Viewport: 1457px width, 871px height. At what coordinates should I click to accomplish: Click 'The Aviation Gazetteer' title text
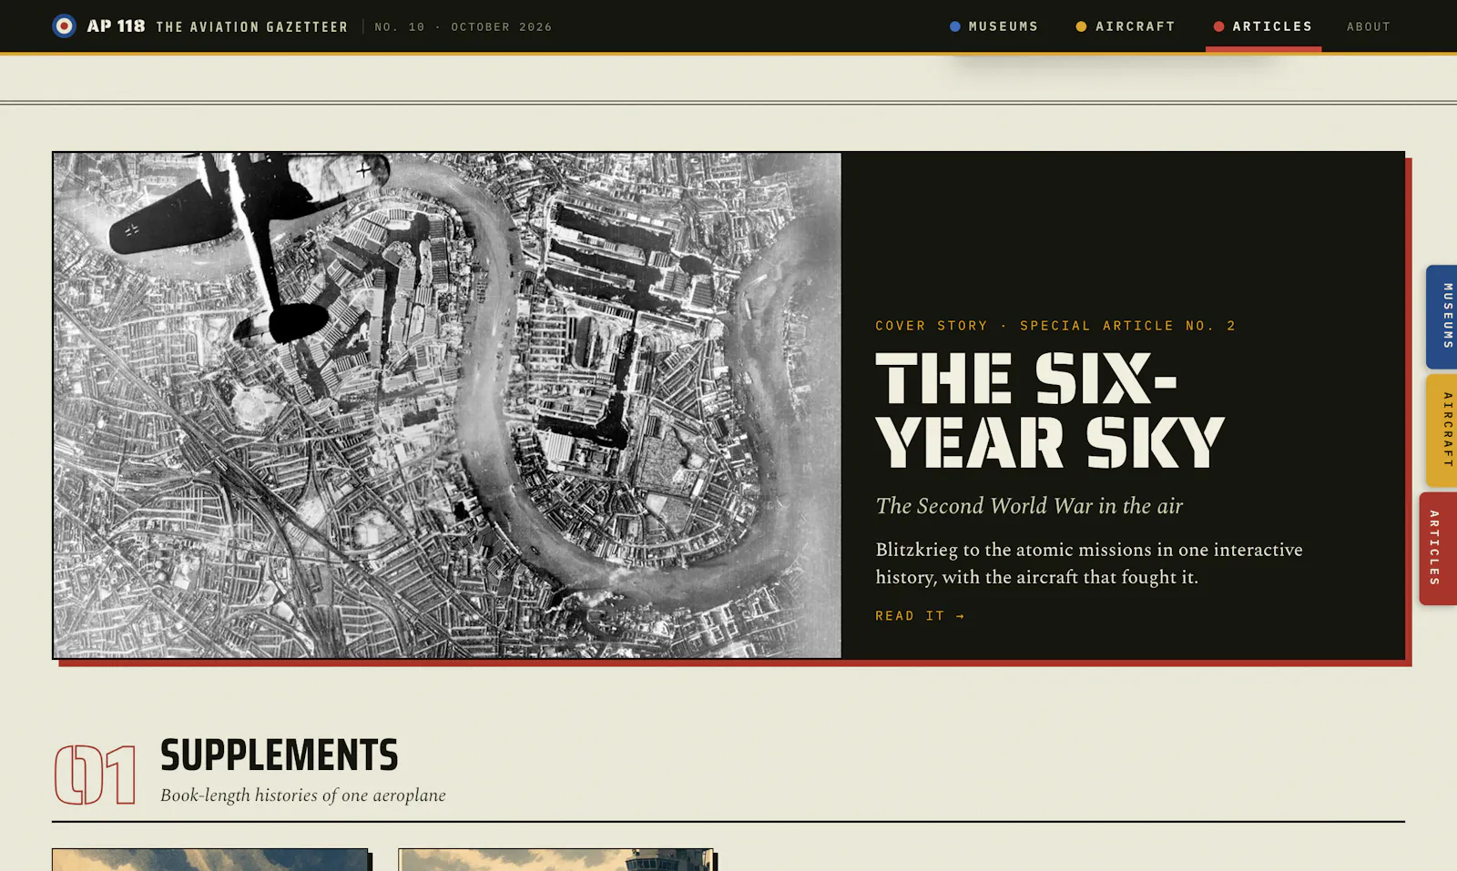click(x=252, y=27)
